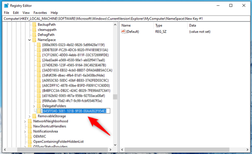The height and width of the screenshot is (154, 252).
Task: Click values pane horizontal scroll right arrow
Action: [x=247, y=150]
